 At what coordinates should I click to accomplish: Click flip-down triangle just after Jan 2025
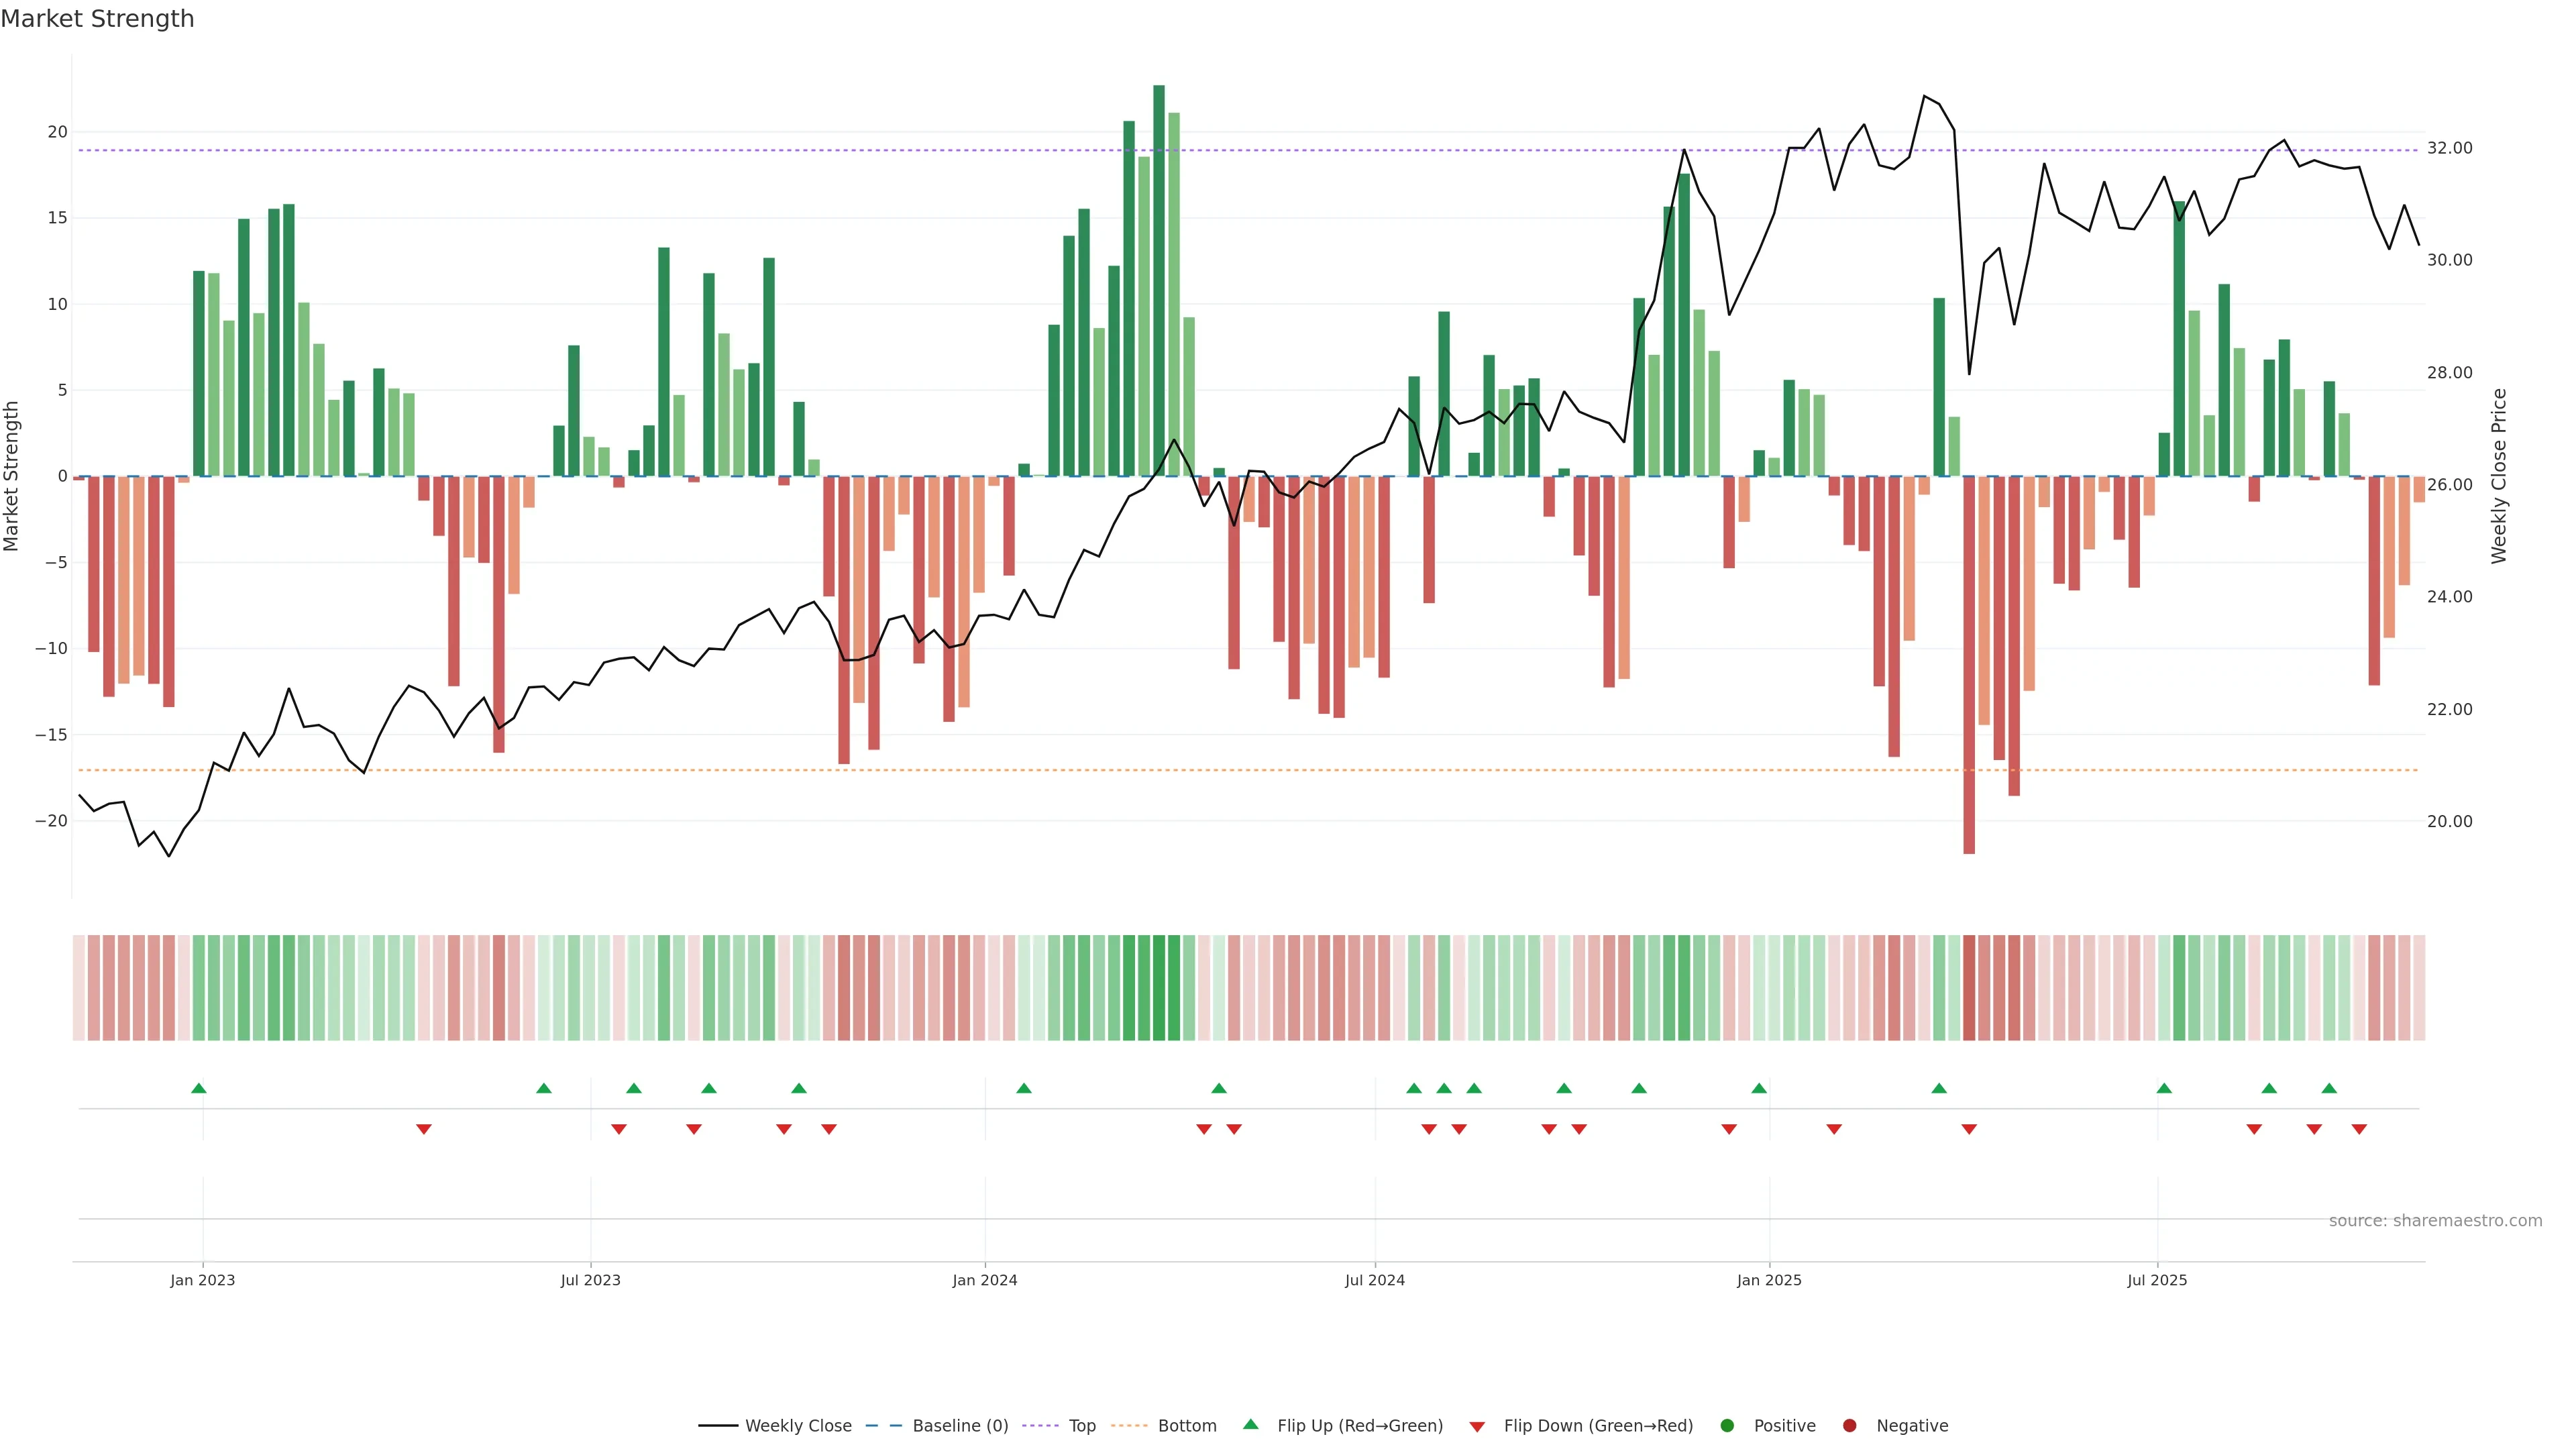pyautogui.click(x=1834, y=1129)
